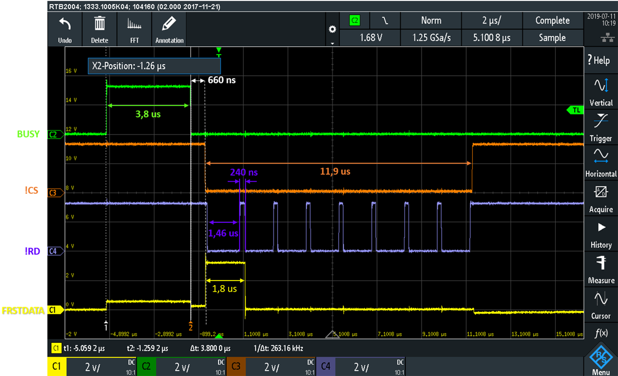Click the C3 !CS channel marker

(55, 192)
